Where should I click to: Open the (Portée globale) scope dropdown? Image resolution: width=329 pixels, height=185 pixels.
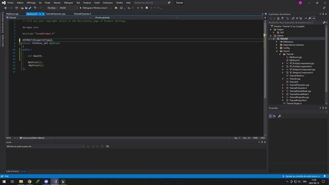point(136,18)
